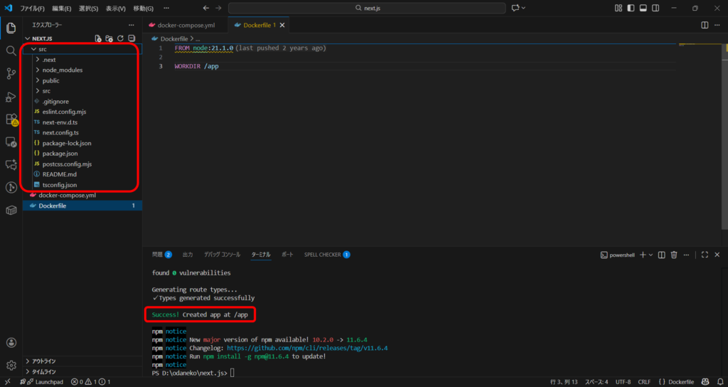Open the File menu
This screenshot has width=728, height=387.
click(32, 9)
